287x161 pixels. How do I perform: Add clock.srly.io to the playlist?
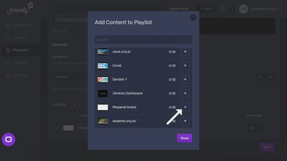[185, 52]
